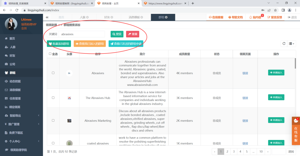The width and height of the screenshot is (300, 156).
Task: Click 退出 to log out
Action: pos(292,17)
